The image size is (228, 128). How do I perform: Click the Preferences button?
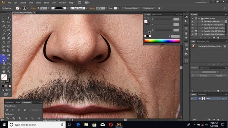click(149, 8)
